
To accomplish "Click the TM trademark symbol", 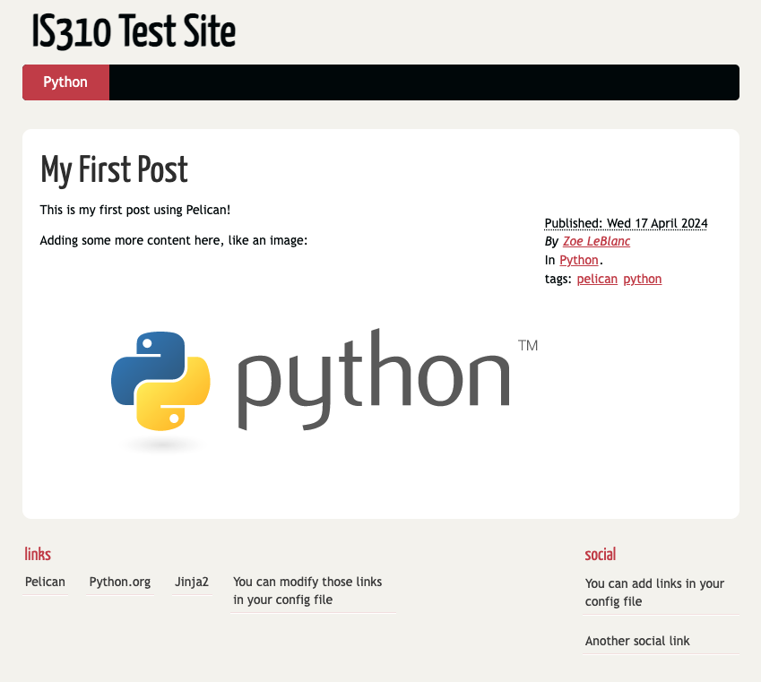I will point(528,345).
